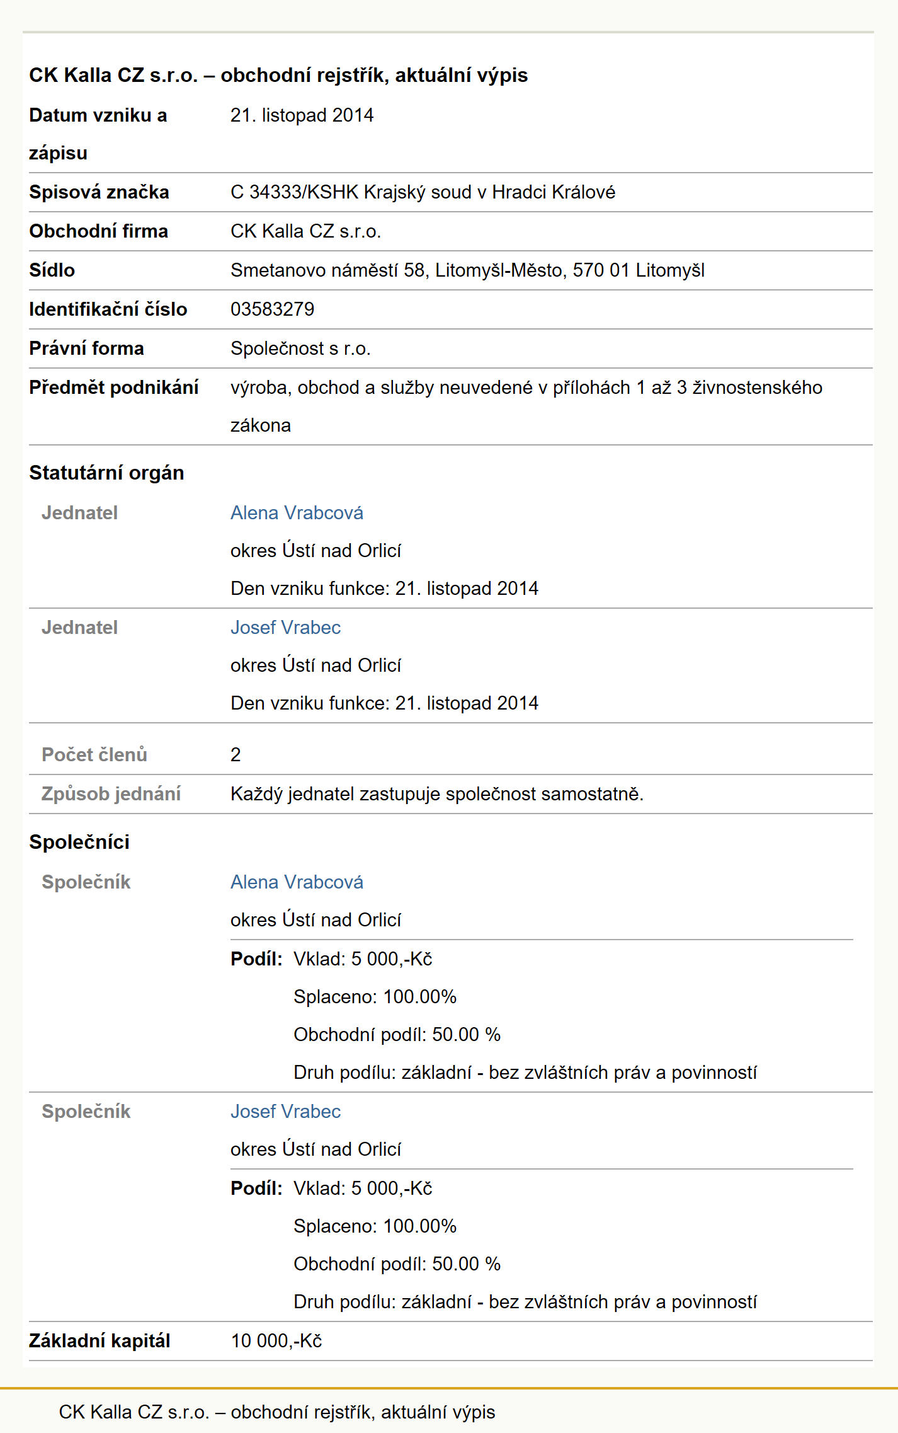Click the Spisová značka value C 34333/KSHK

(x=423, y=192)
